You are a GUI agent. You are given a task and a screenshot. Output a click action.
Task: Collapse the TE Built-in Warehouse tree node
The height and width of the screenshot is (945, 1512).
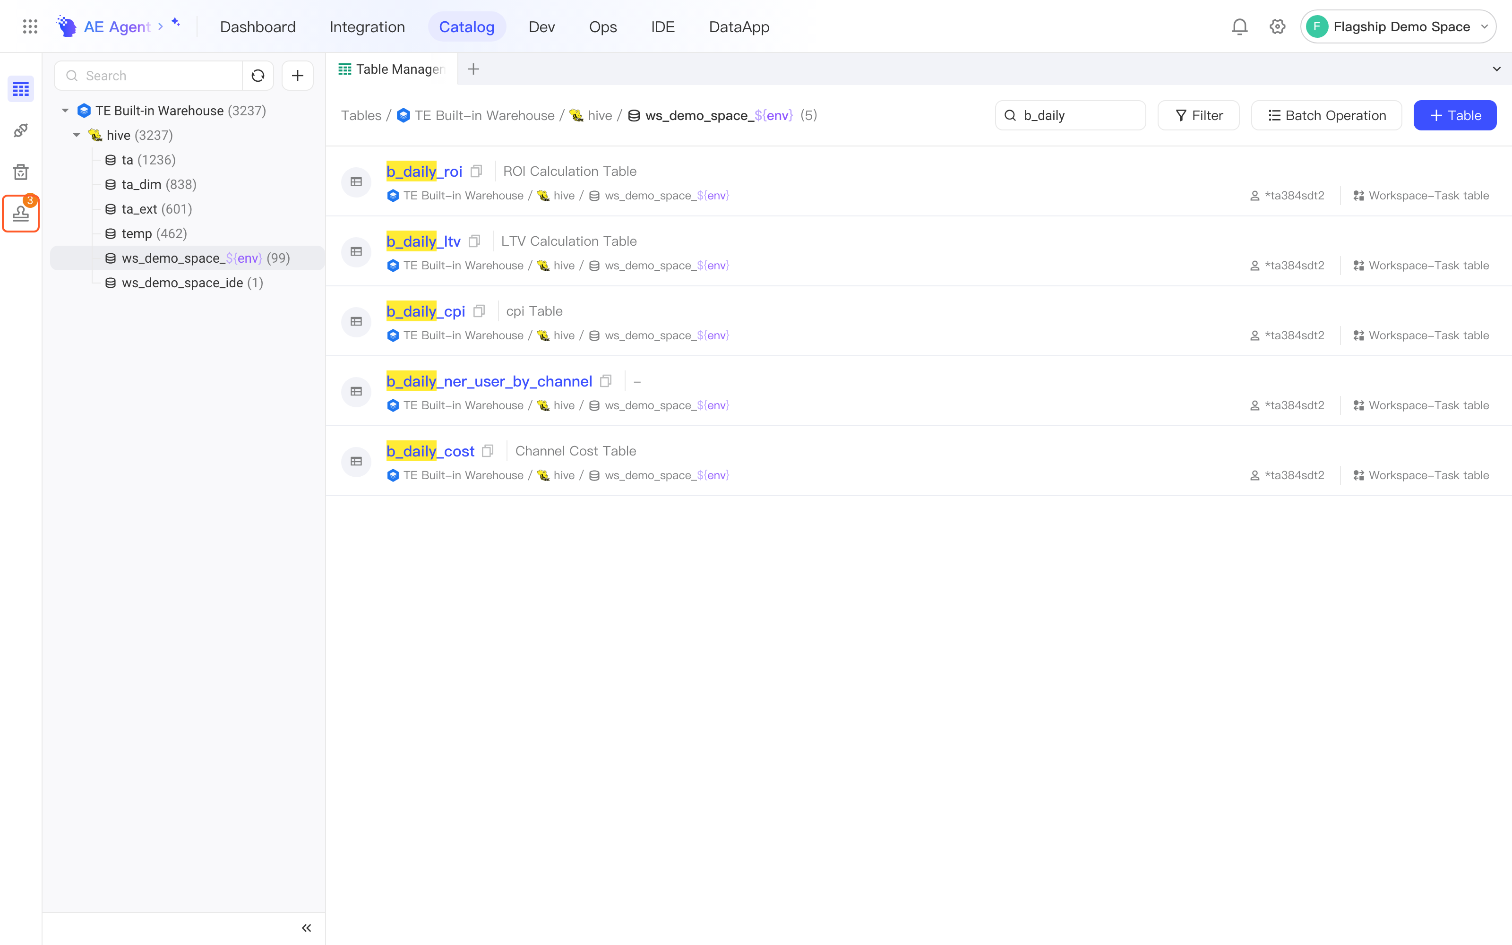pos(65,111)
